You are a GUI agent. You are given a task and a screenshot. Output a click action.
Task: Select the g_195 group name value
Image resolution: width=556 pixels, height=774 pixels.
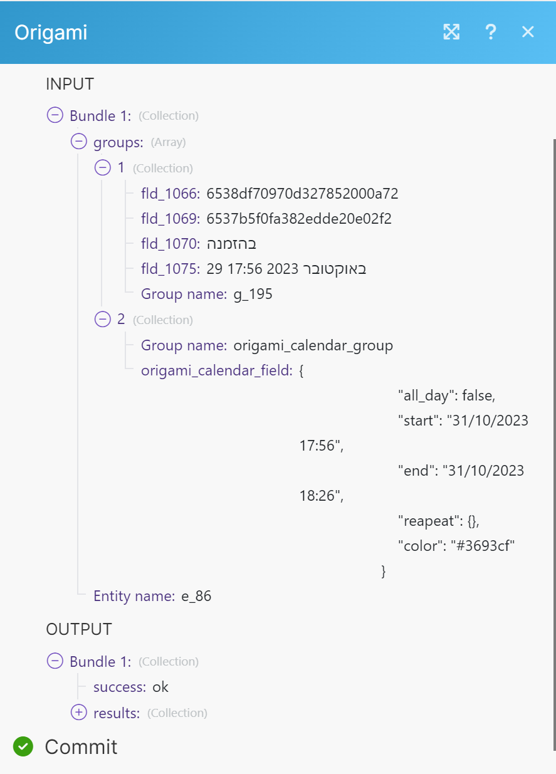tap(253, 294)
